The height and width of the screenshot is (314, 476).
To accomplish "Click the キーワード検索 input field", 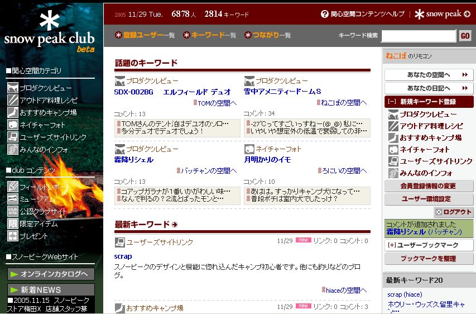I will (419, 36).
